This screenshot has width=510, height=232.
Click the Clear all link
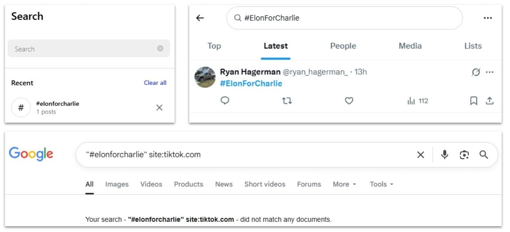click(155, 83)
